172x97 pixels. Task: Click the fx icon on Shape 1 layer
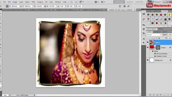[170, 47]
